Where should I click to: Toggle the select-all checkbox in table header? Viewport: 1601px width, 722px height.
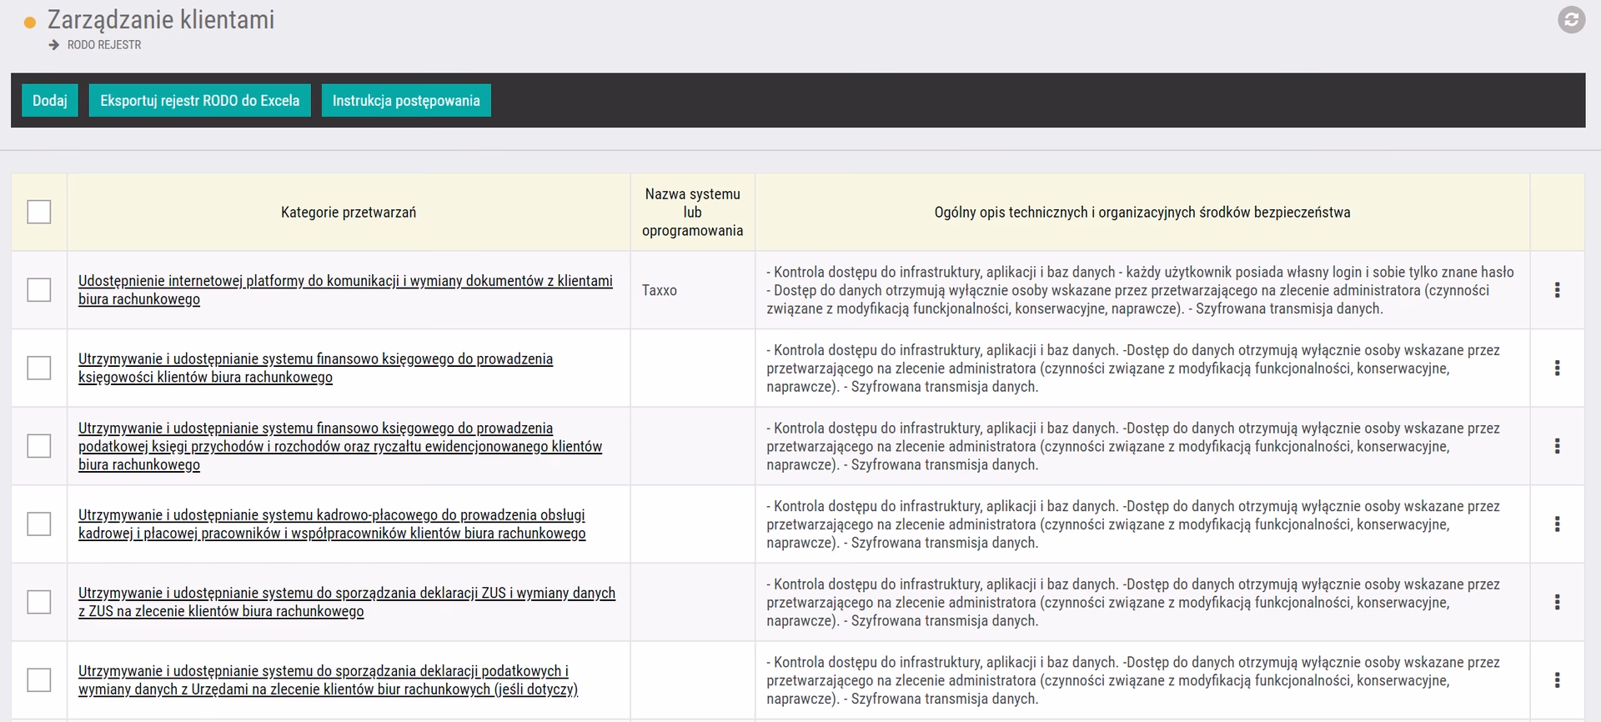[39, 212]
